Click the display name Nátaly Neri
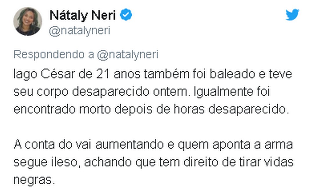315x189 pixels. click(83, 15)
